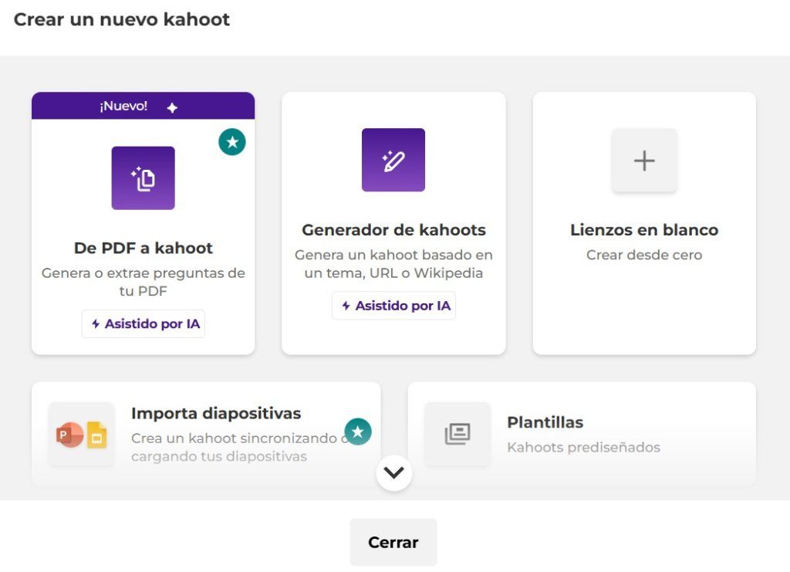Click 'Crea un kahoot sincronizando' description text

click(239, 447)
